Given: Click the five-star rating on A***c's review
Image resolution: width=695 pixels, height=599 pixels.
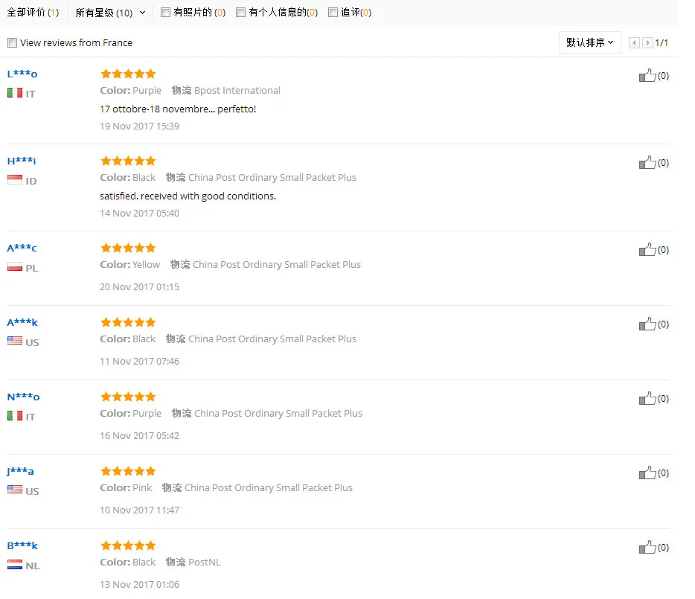Looking at the screenshot, I should tap(128, 248).
